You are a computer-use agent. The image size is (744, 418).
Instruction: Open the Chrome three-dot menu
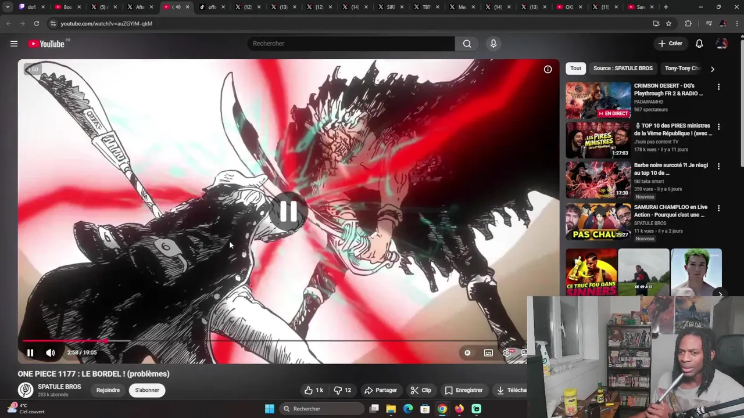(736, 23)
